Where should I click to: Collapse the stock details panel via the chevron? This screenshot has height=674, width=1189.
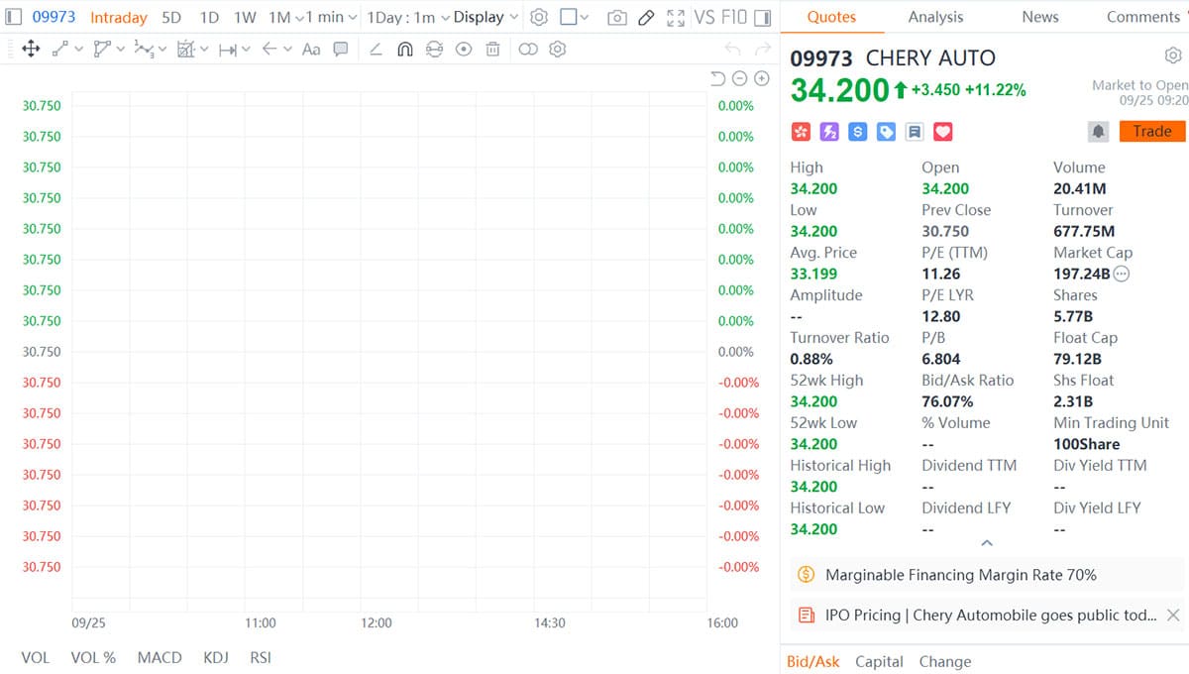tap(986, 542)
